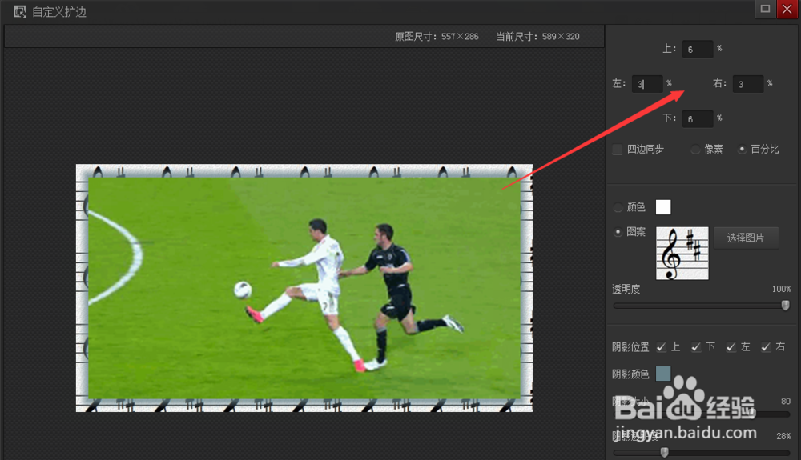
Task: Click the 选择图片 button
Action: pyautogui.click(x=746, y=238)
